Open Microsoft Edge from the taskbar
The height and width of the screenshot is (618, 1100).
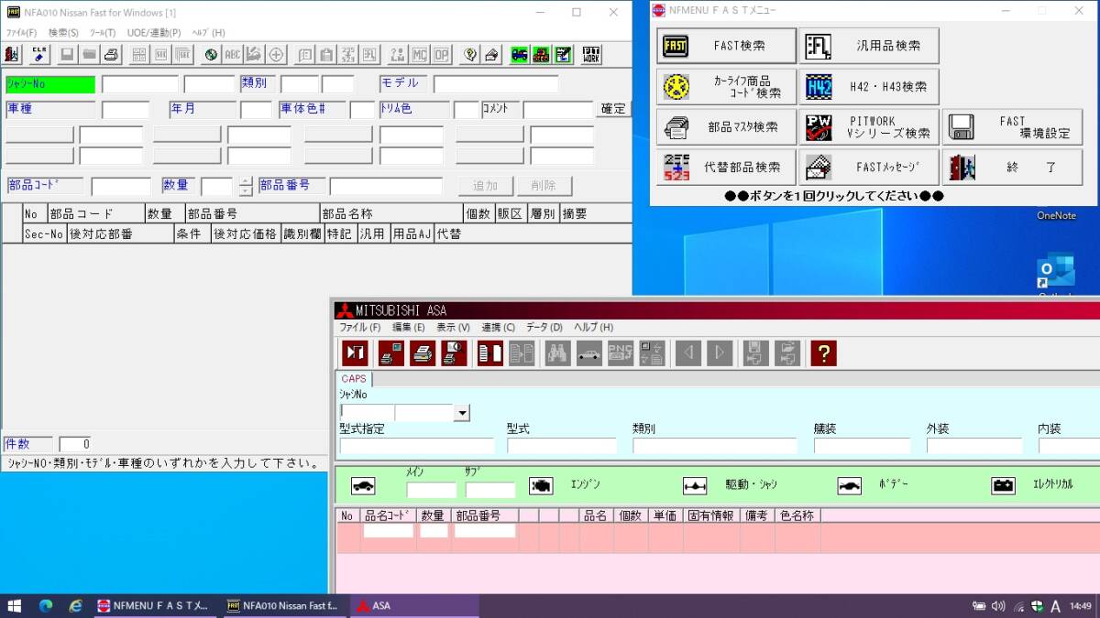click(x=46, y=606)
